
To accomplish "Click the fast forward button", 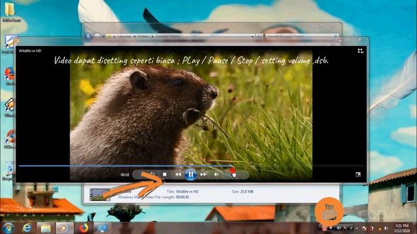I will click(203, 174).
